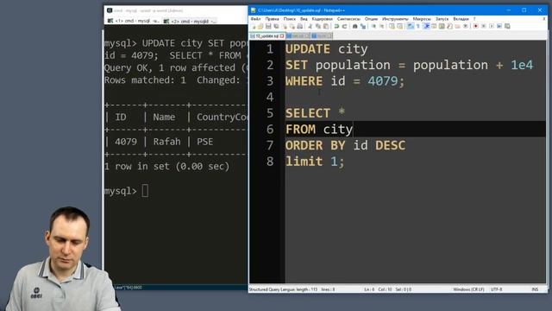Image resolution: width=552 pixels, height=311 pixels.
Task: Click the Redo toolbar icon
Action: [345, 26]
